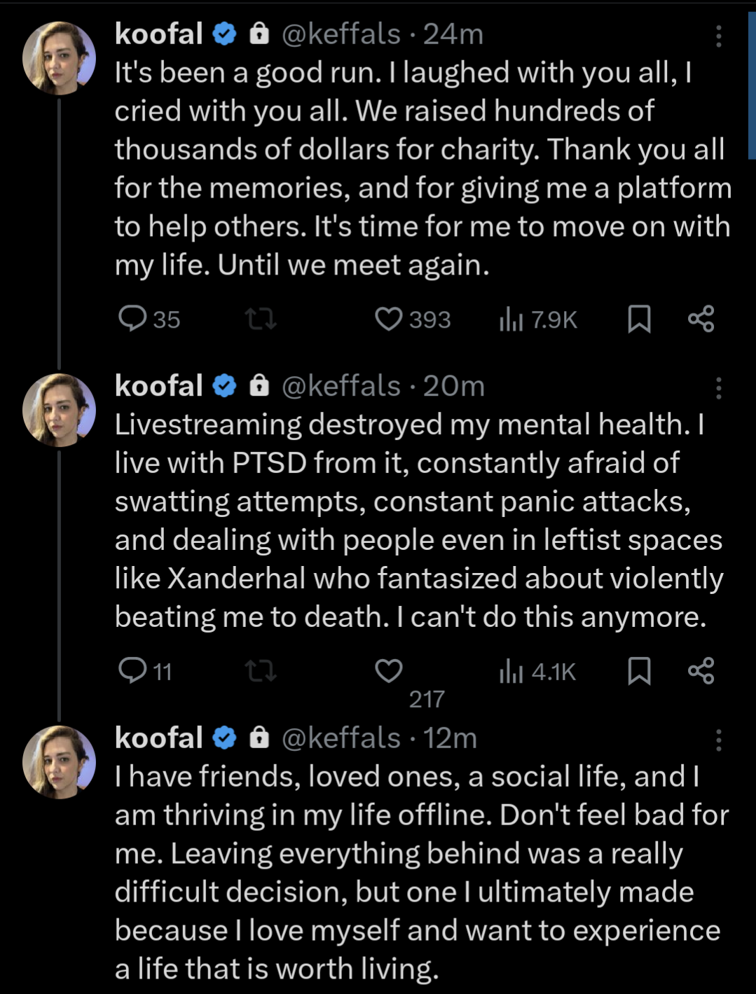This screenshot has height=994, width=756.
Task: View analytics showing 7.9K views
Action: pyautogui.click(x=537, y=319)
